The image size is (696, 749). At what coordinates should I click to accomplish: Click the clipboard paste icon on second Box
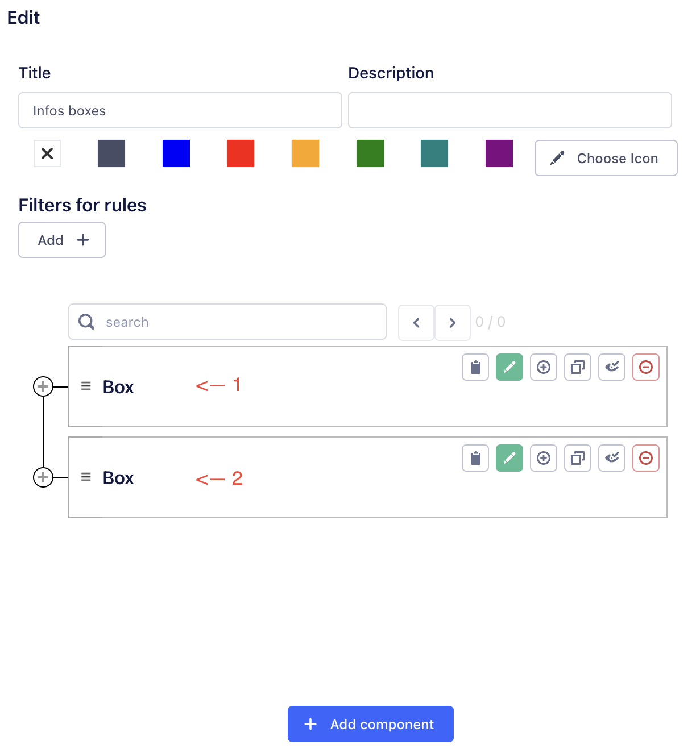coord(475,458)
